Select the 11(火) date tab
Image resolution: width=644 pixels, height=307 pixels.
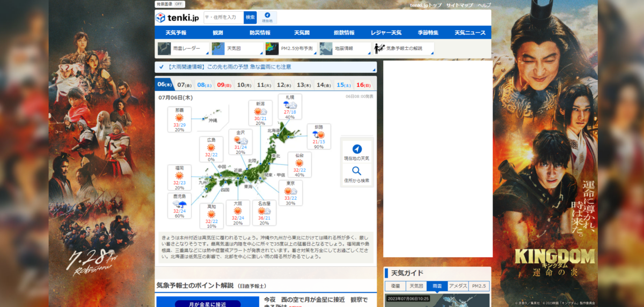tap(264, 85)
